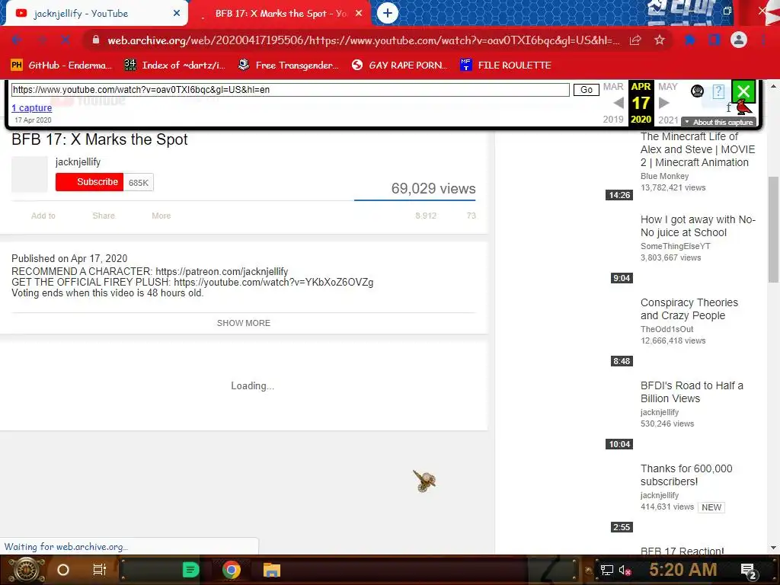Open the 1 capture link

pos(32,108)
